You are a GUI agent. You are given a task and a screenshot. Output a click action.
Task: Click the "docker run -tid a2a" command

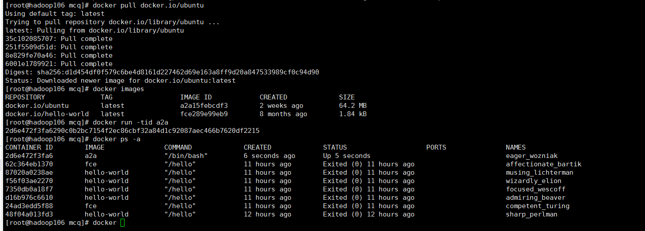[130, 122]
